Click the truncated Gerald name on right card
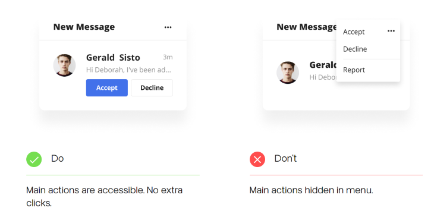 click(323, 65)
